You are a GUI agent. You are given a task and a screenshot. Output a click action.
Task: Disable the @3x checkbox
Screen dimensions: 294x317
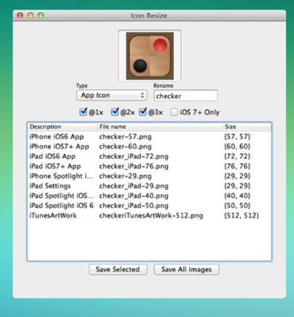143,111
